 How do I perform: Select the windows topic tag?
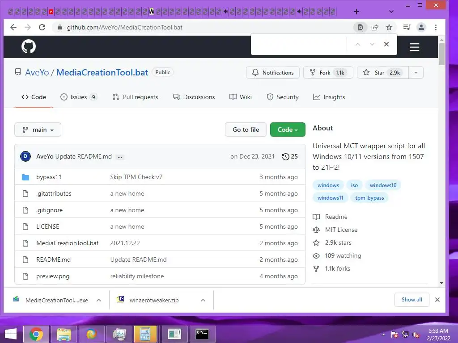click(x=328, y=185)
